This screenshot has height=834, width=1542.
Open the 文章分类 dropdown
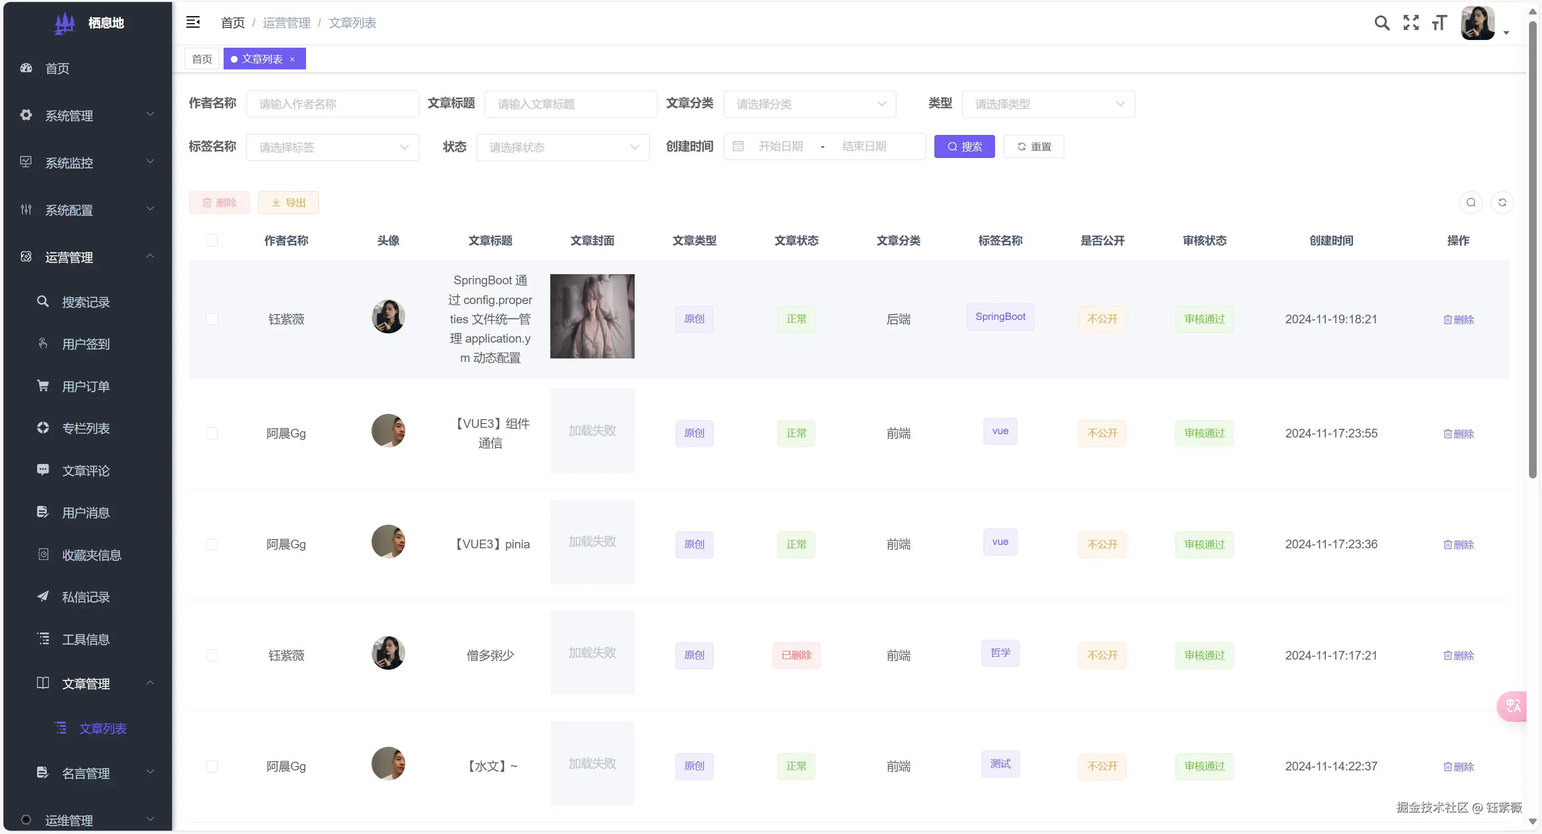810,104
